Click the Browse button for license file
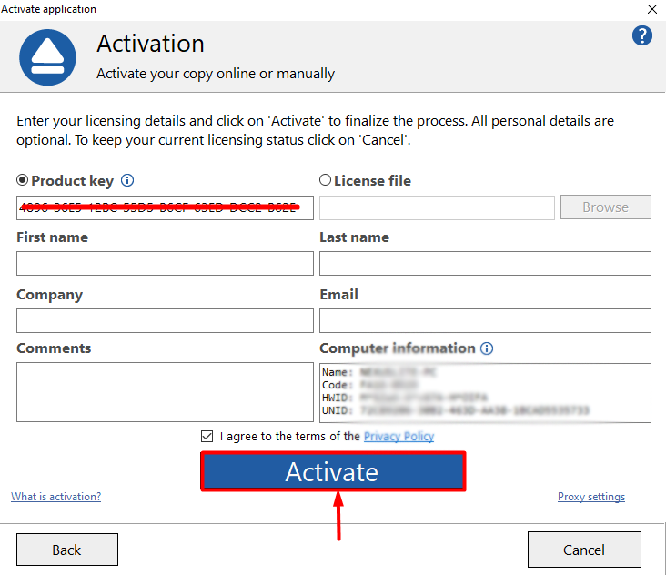The width and height of the screenshot is (666, 575). point(605,207)
